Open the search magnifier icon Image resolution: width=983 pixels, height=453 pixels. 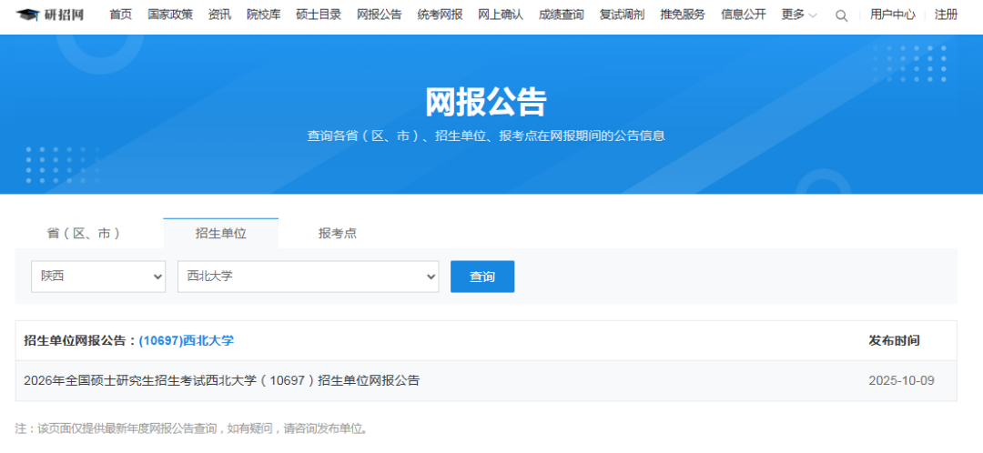841,15
